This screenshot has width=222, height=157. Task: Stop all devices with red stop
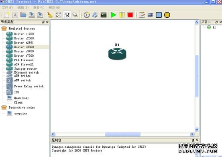(x=130, y=15)
